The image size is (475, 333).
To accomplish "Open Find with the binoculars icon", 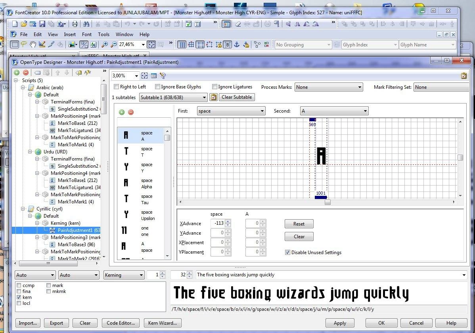I will pyautogui.click(x=86, y=24).
